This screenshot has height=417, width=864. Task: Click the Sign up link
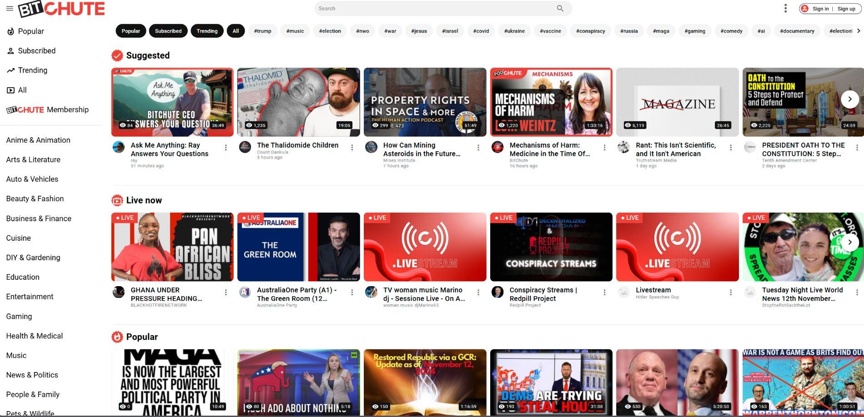[x=846, y=9]
